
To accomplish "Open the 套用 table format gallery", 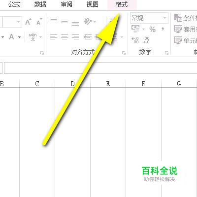I will (x=186, y=29).
